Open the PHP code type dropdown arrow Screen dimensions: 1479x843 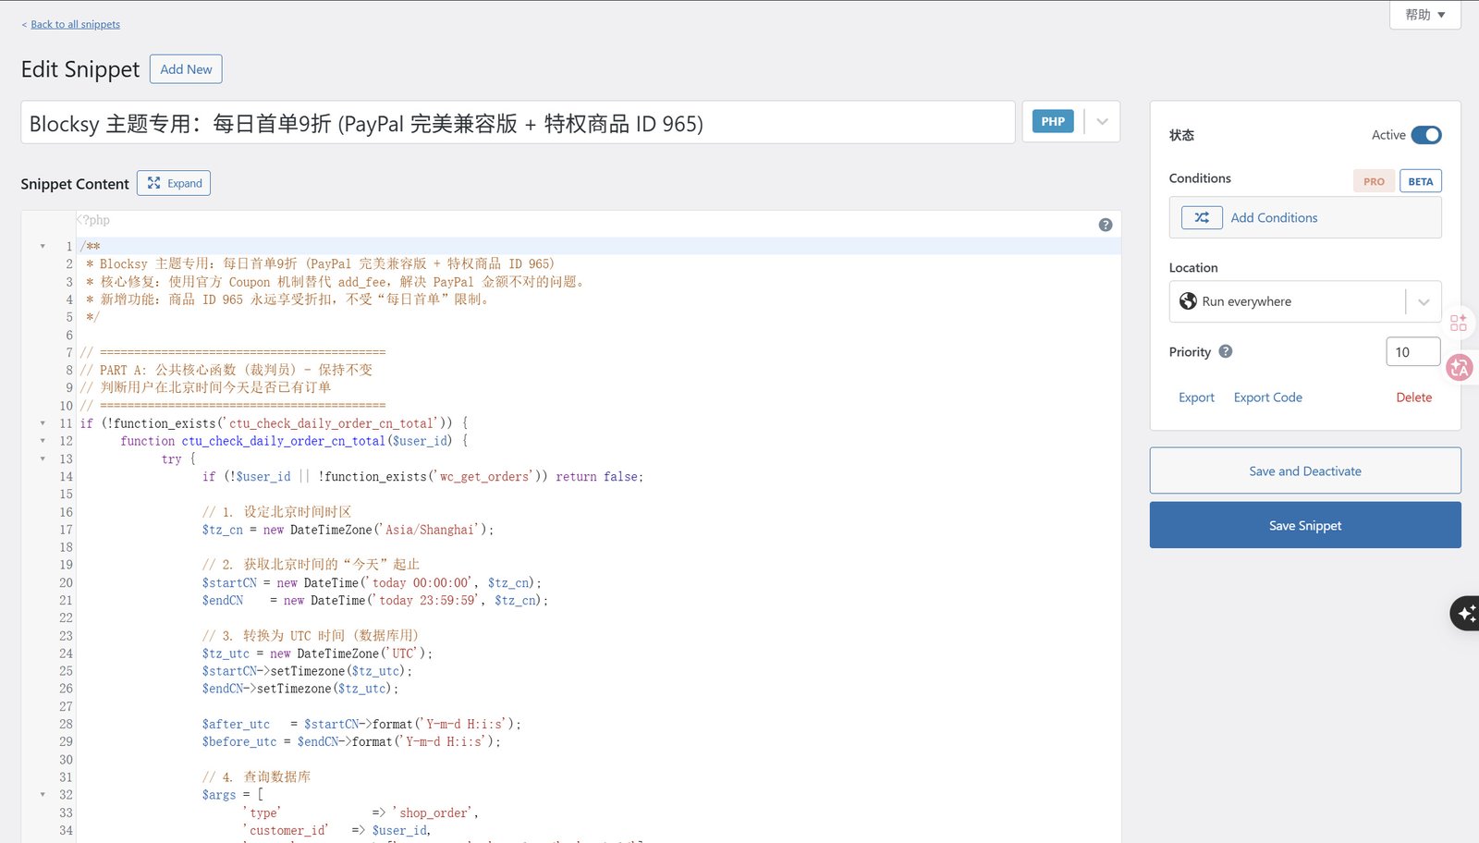coord(1102,122)
